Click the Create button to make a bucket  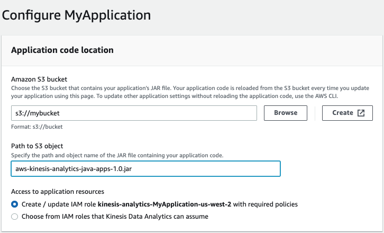pos(342,113)
